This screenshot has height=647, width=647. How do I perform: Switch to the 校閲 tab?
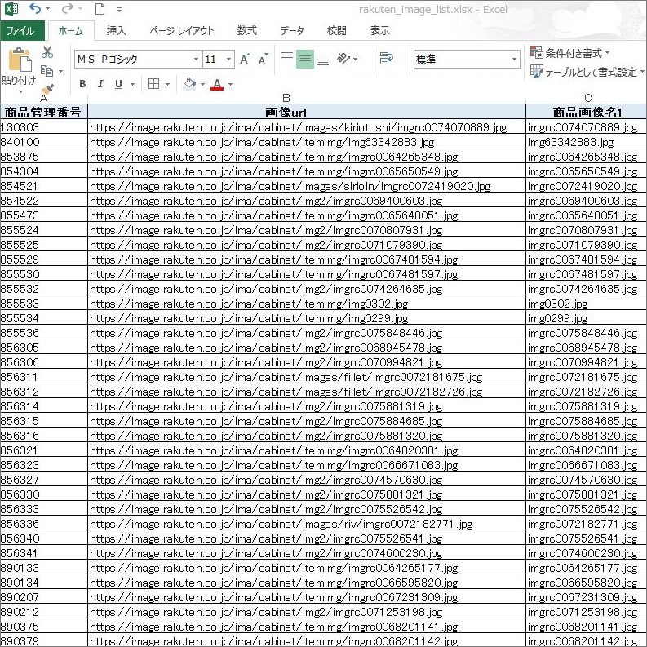coord(336,30)
